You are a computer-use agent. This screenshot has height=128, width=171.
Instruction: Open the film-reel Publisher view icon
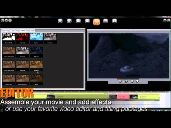pos(106,21)
